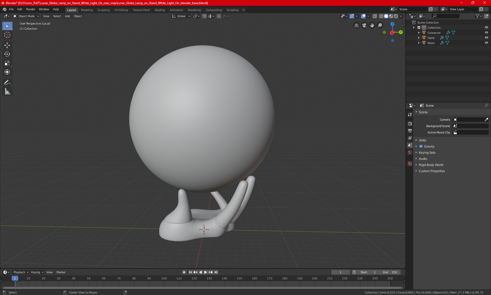Hide the Moon object in outliner
Screen dimensions: 491x295
point(486,43)
